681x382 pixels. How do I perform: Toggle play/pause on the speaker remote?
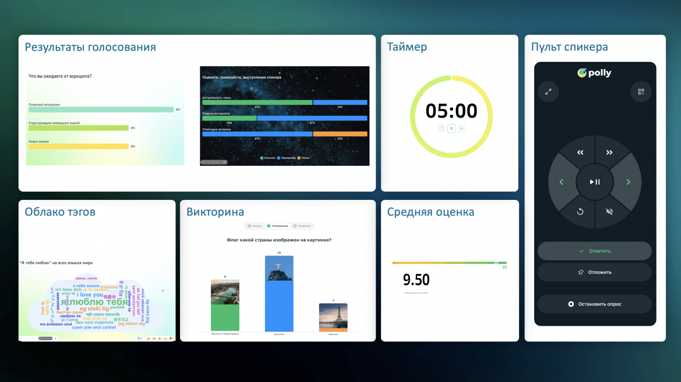coord(595,182)
